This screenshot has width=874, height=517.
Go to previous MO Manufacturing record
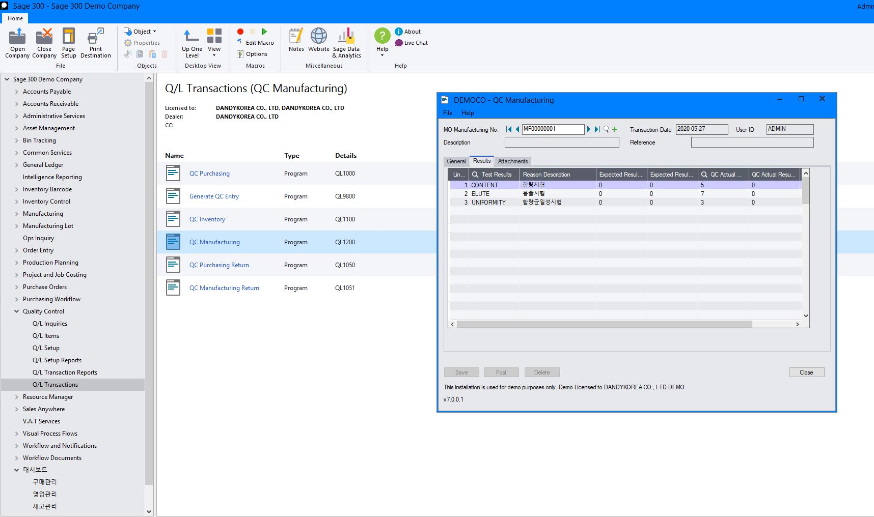[x=517, y=129]
